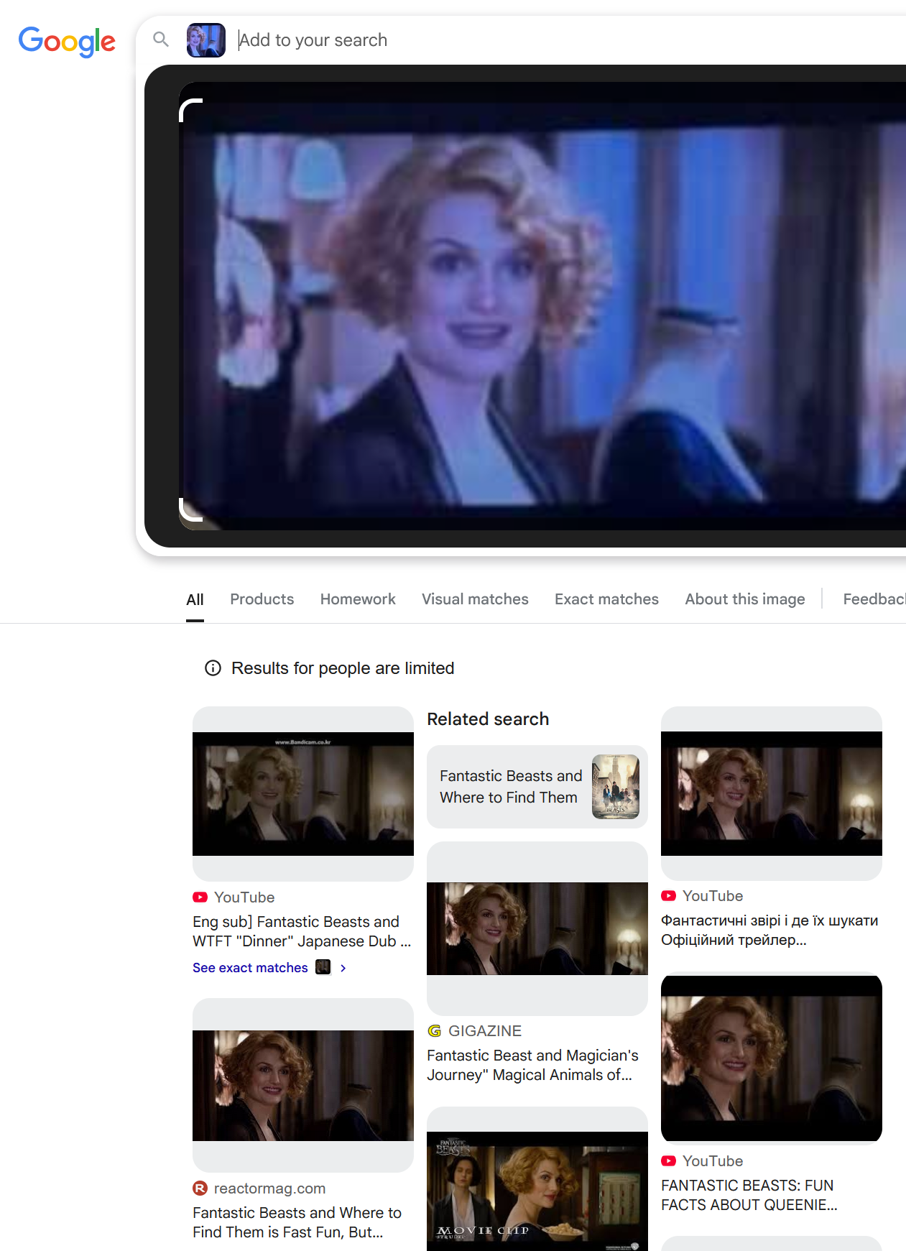Image resolution: width=906 pixels, height=1251 pixels.
Task: Select the uploaded image thumbnail in search bar
Action: click(206, 40)
